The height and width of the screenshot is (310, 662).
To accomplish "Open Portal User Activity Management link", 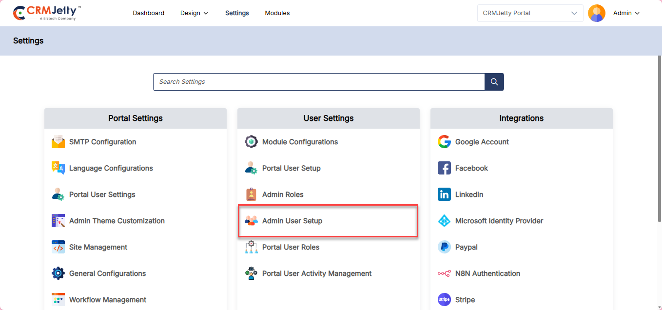I will pos(317,273).
